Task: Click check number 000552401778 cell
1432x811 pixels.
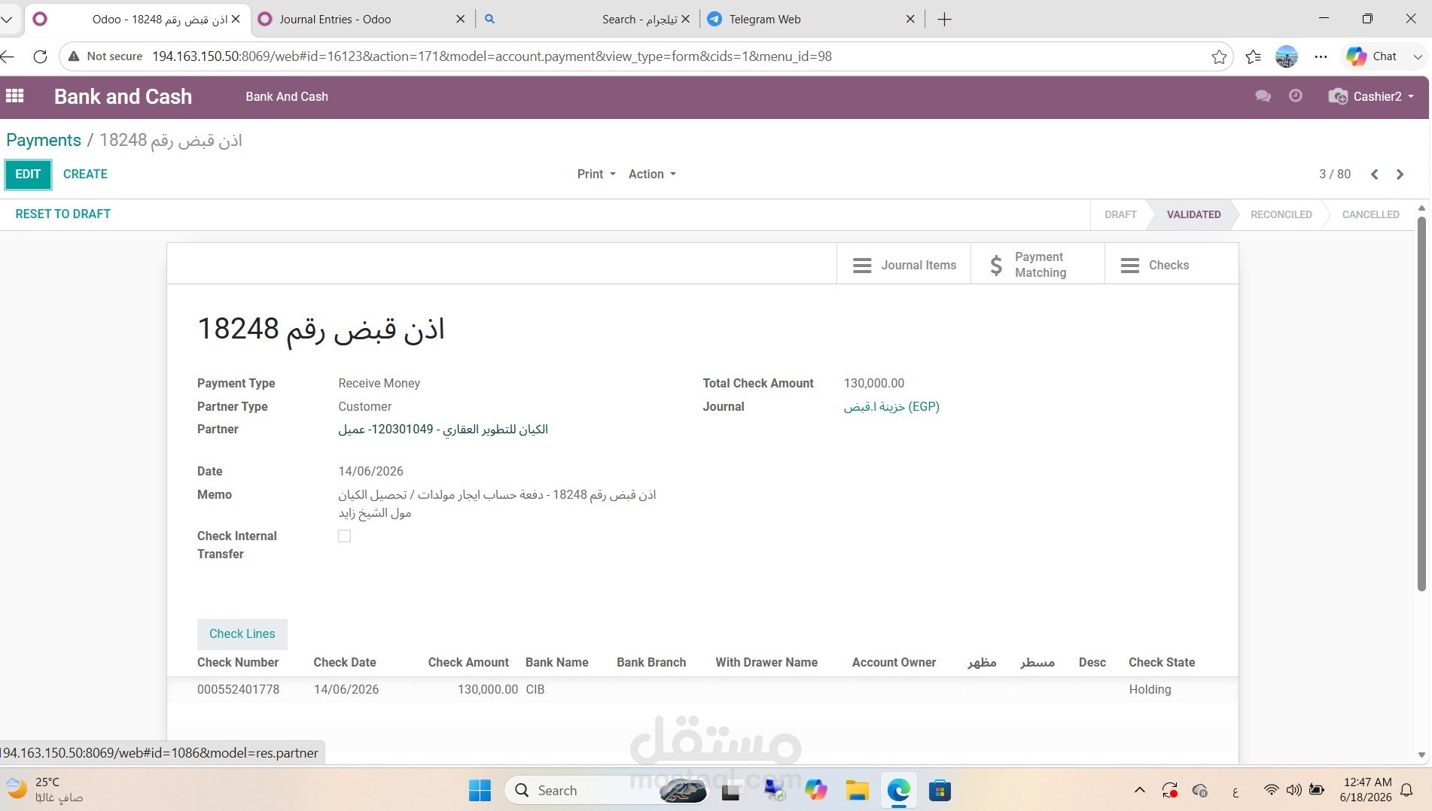Action: tap(238, 689)
